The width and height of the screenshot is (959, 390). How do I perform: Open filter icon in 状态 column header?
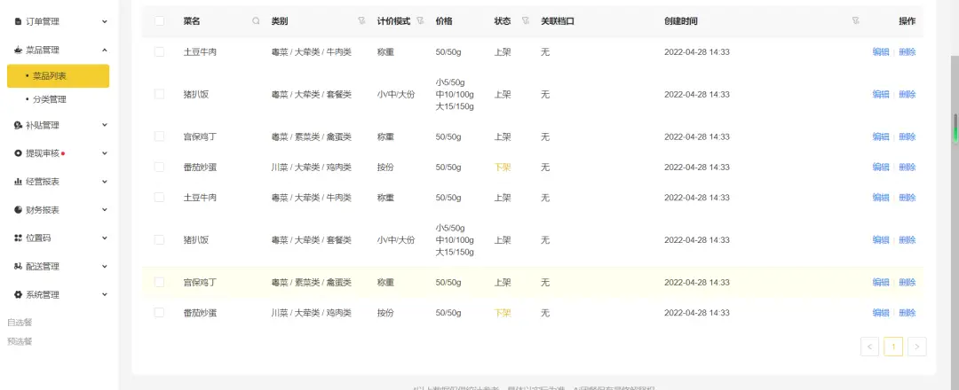(x=526, y=21)
